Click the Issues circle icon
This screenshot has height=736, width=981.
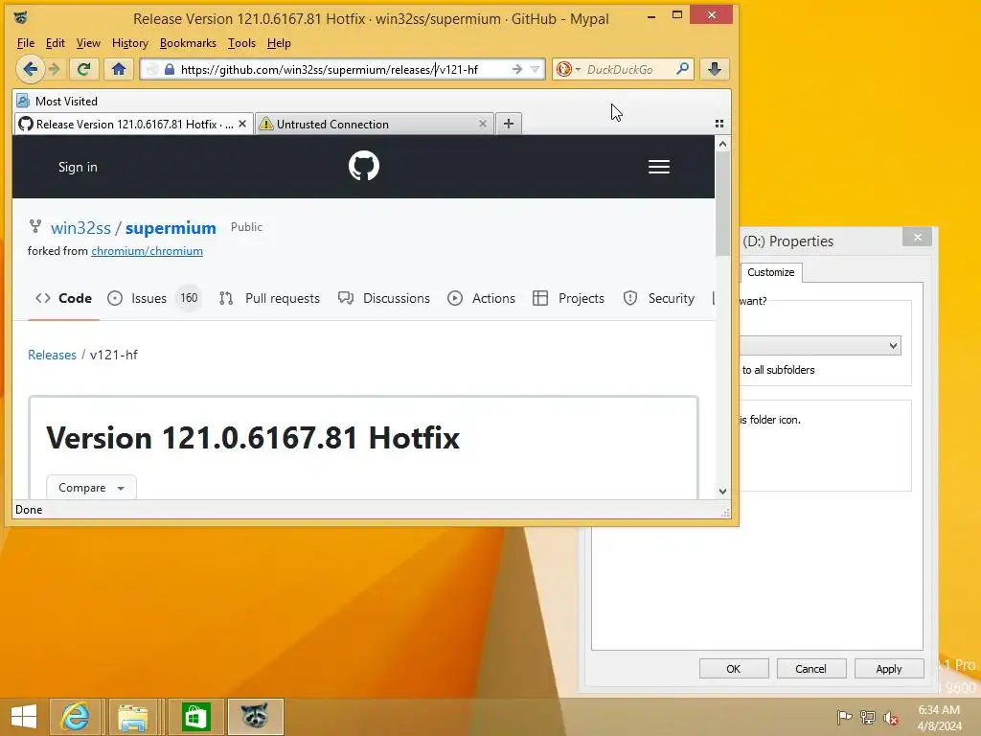(x=115, y=299)
